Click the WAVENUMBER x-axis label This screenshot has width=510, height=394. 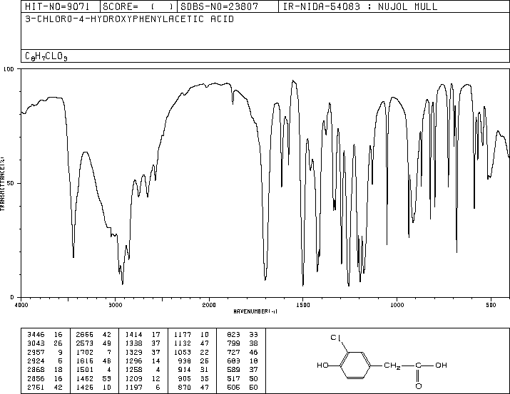click(255, 311)
